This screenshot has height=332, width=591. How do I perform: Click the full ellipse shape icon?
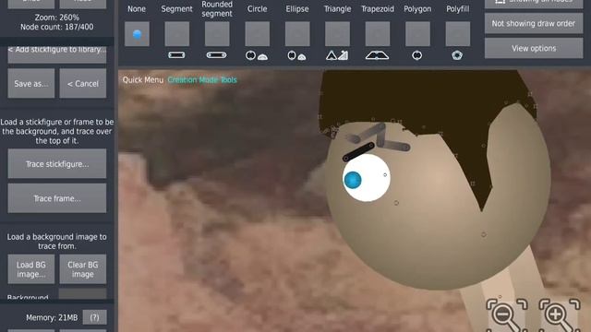[292, 55]
